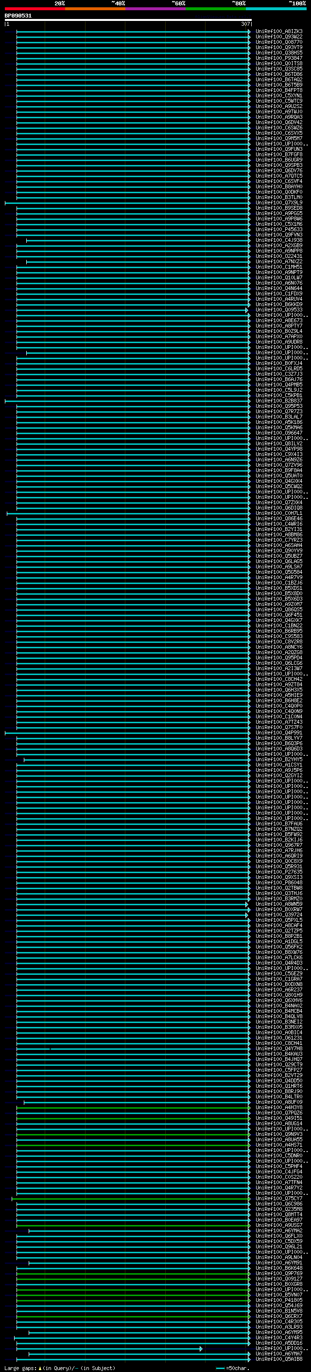Viewport: 311px width, 1372px height.
Task: Select the UniRef100_A9PGG5 entry
Action: [x=278, y=214]
